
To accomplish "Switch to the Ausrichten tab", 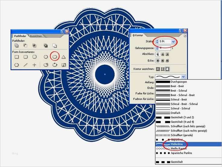I will [x=36, y=36].
